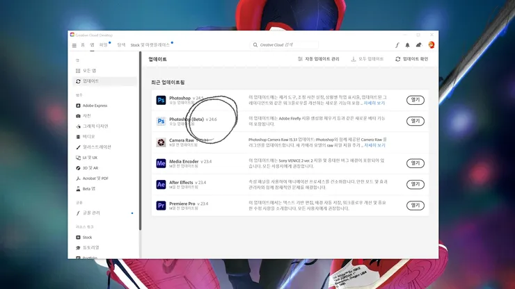This screenshot has height=289, width=515.
Task: Click the search magnifier icon
Action: [255, 45]
